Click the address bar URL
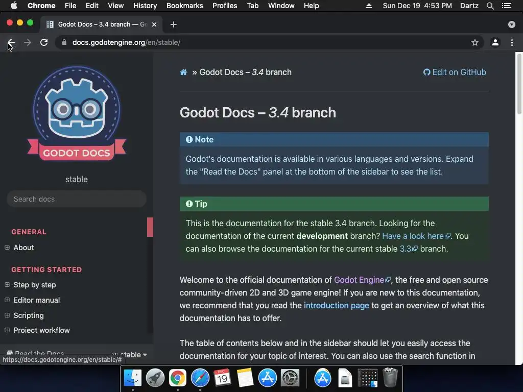 coord(127,42)
